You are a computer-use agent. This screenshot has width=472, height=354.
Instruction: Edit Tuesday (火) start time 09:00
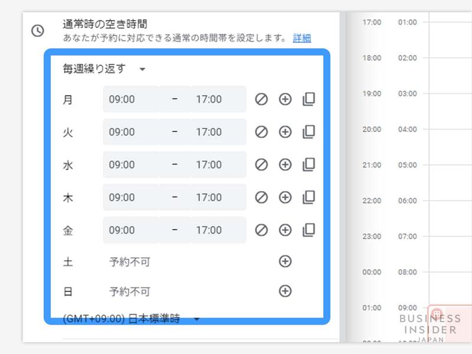pyautogui.click(x=130, y=132)
